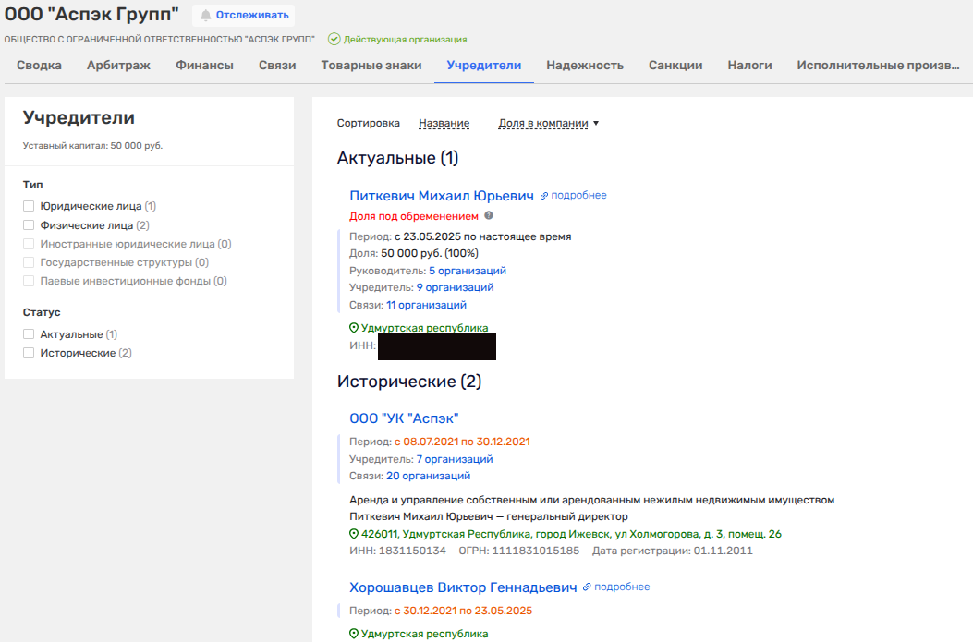Viewport: 973px width, 642px height.
Task: Click the link icon beside Питкевич Михаил Юрьевич
Action: [544, 196]
